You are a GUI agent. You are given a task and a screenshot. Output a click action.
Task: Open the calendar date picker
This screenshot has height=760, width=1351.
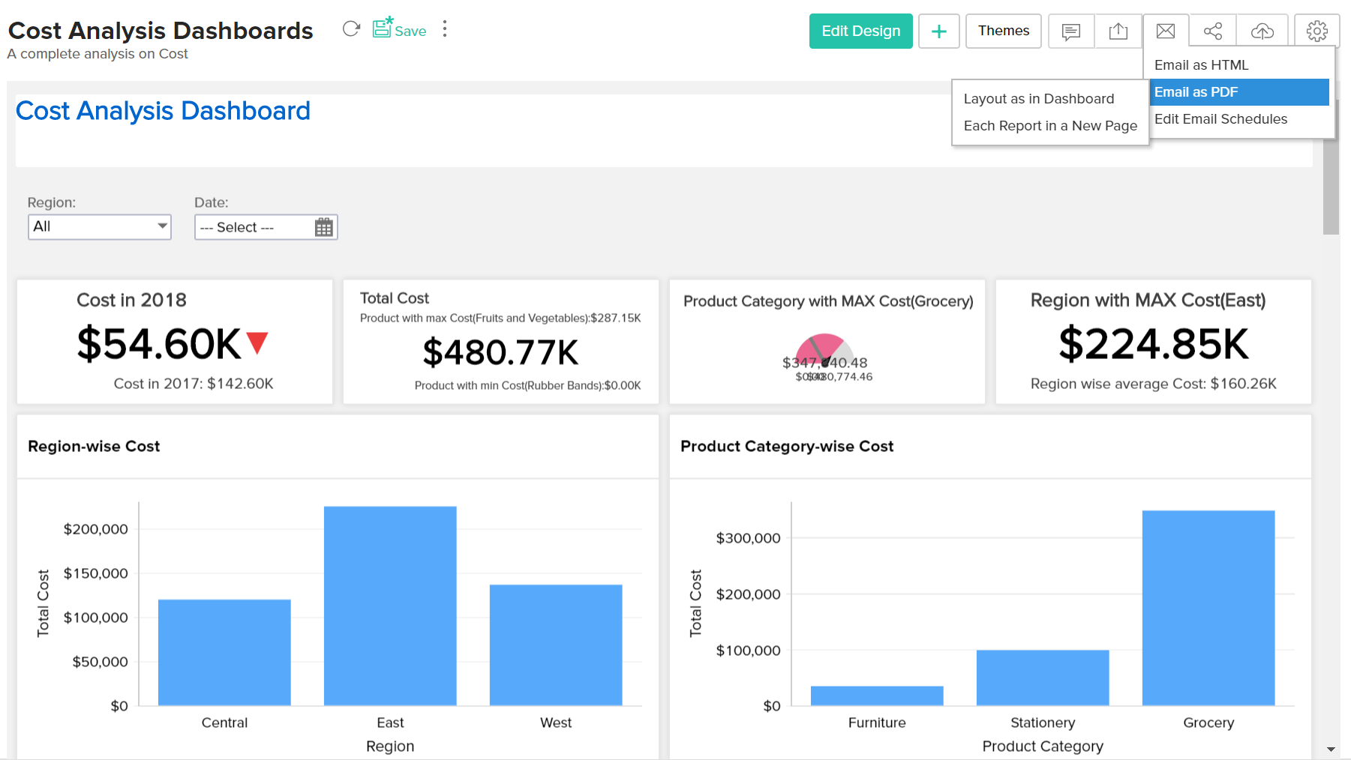(x=323, y=226)
